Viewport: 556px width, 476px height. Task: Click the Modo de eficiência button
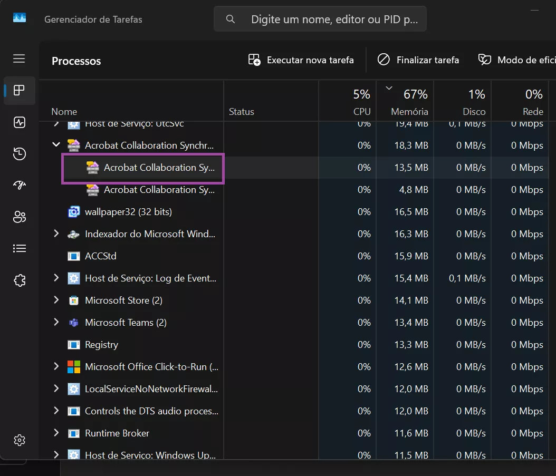516,60
